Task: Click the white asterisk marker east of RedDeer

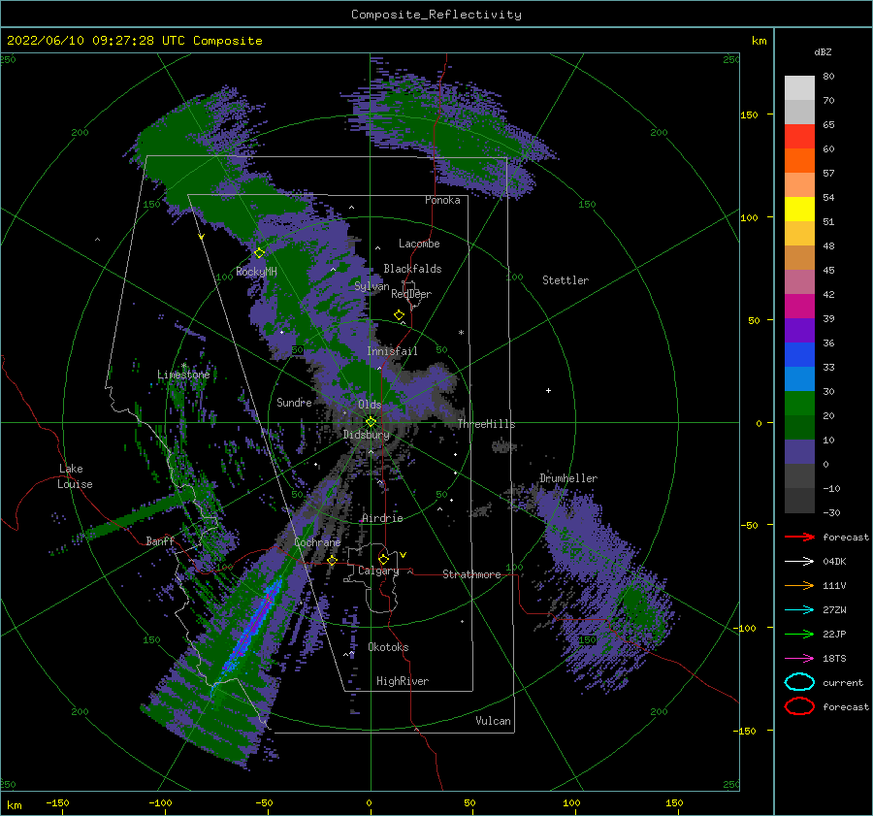Action: pyautogui.click(x=461, y=333)
